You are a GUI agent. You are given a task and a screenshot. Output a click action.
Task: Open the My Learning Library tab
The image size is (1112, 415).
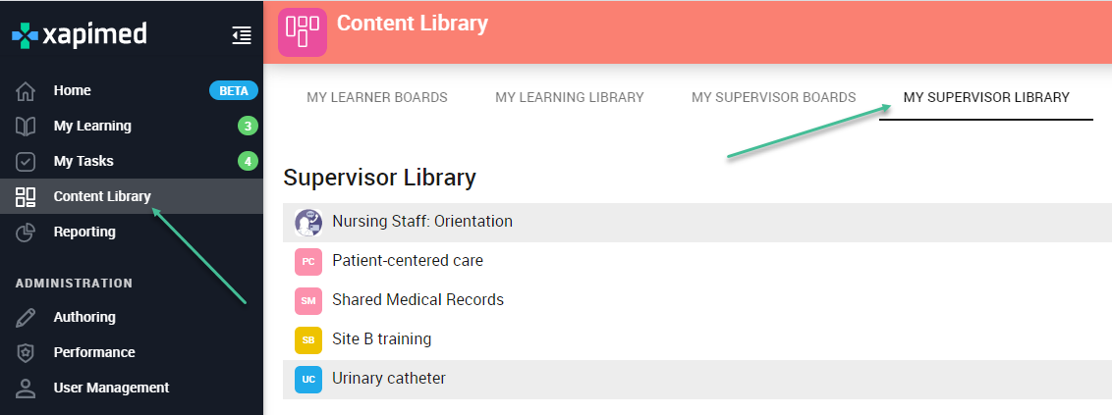click(x=570, y=98)
